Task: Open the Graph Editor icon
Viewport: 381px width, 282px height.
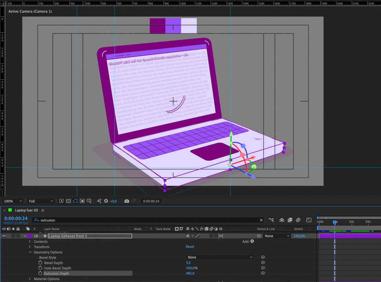Action: click(x=309, y=220)
